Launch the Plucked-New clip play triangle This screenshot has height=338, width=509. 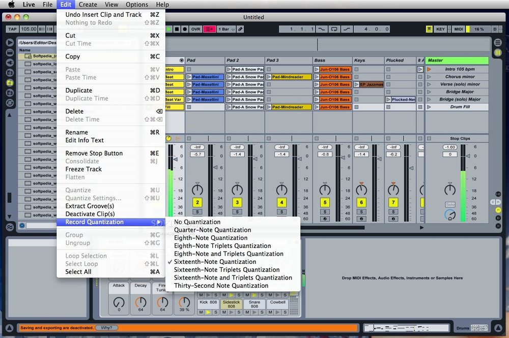[x=388, y=100]
